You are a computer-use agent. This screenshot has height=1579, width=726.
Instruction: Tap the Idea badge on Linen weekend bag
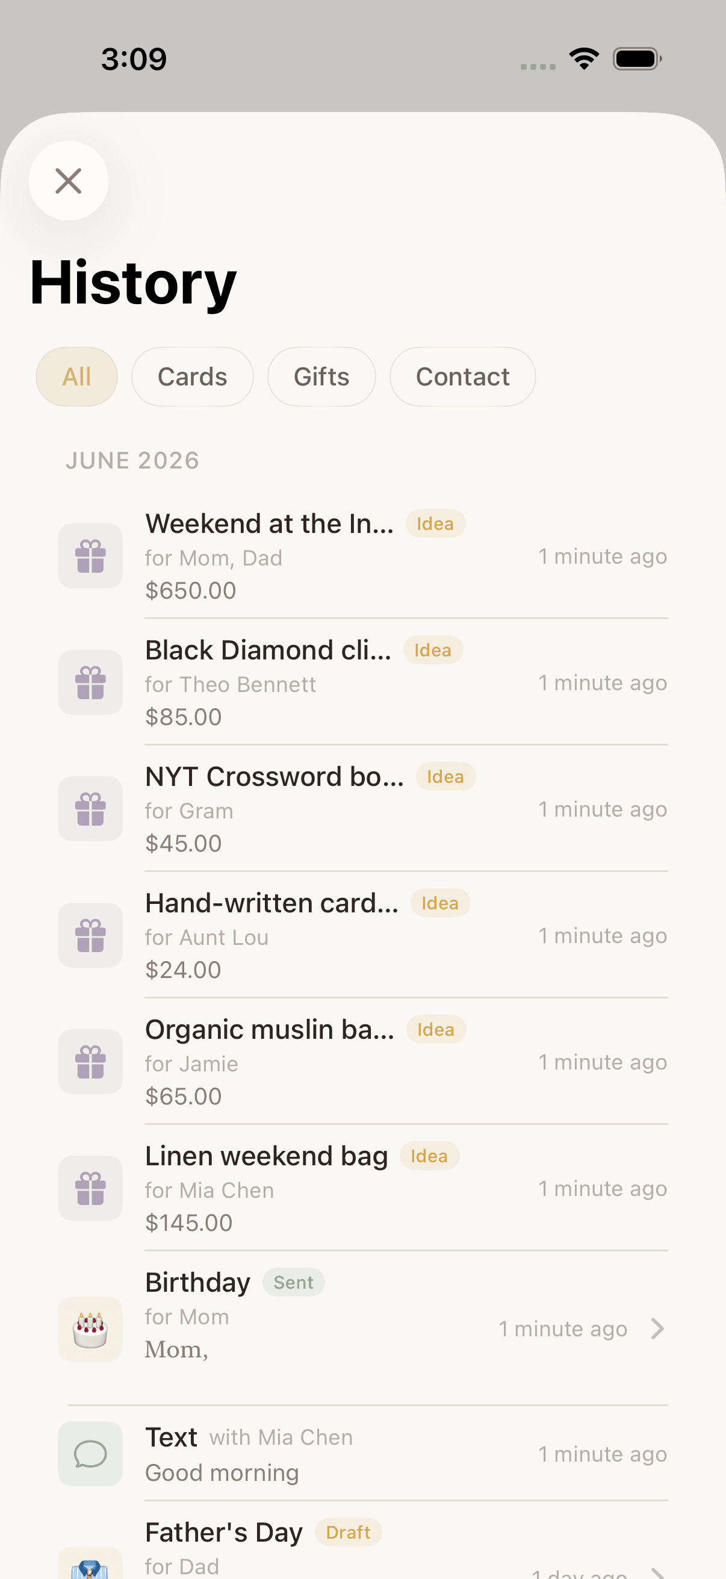pos(429,1156)
